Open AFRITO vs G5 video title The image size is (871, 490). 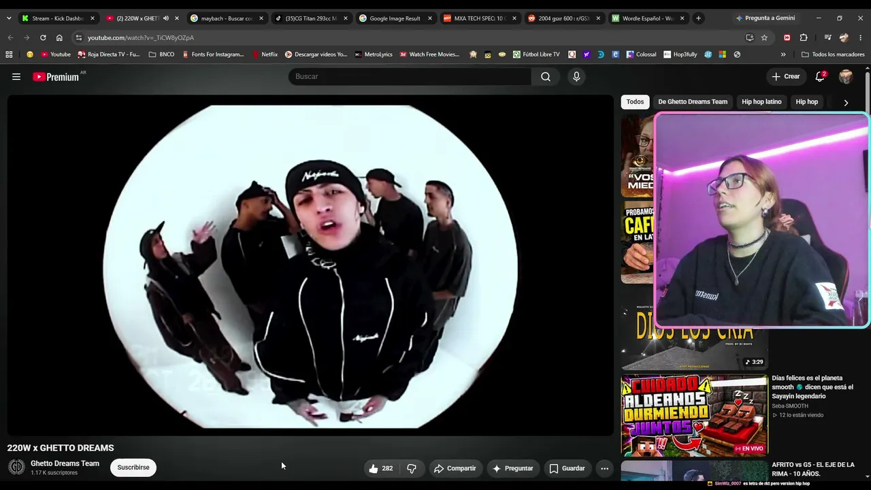coord(812,469)
